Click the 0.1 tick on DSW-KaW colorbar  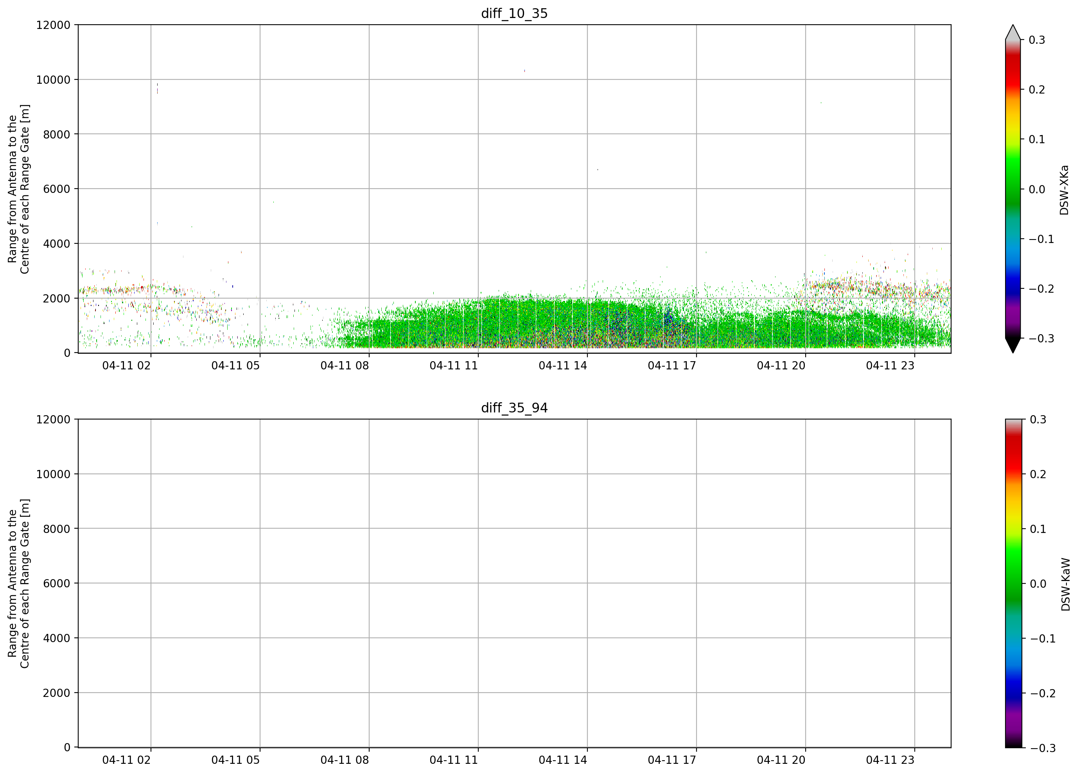point(1038,529)
